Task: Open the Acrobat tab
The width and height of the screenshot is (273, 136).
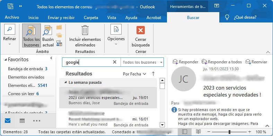Action: (x=154, y=18)
